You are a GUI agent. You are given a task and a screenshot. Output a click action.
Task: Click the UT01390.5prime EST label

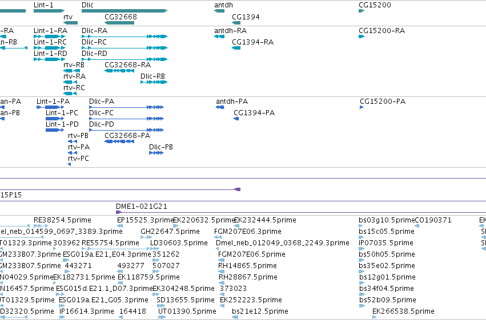(187, 311)
